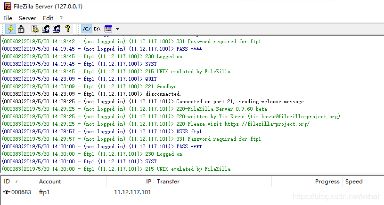Image resolution: width=384 pixels, height=205 pixels.
Task: Open the File menu
Action: pyautogui.click(x=8, y=18)
